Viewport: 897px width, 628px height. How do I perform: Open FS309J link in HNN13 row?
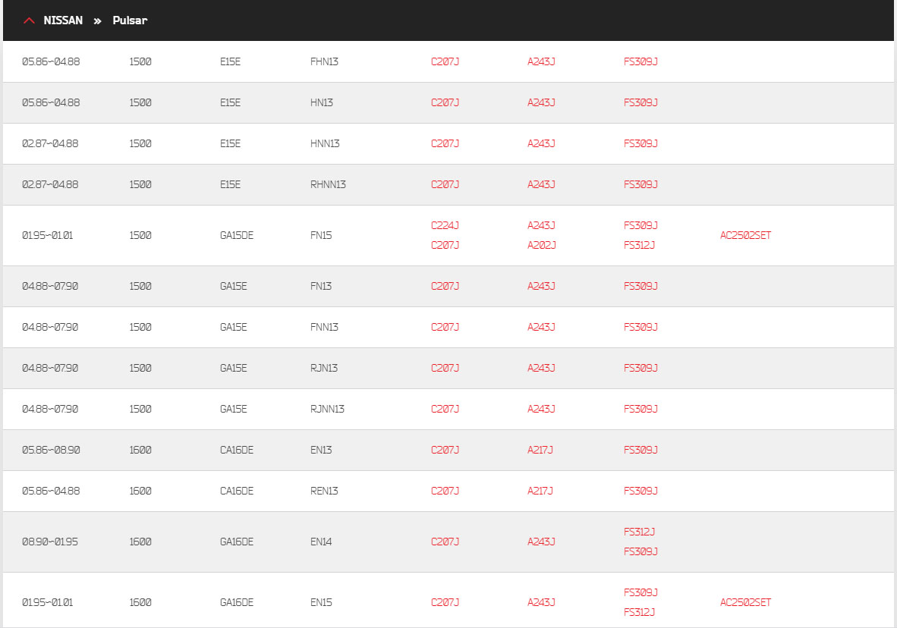[640, 143]
